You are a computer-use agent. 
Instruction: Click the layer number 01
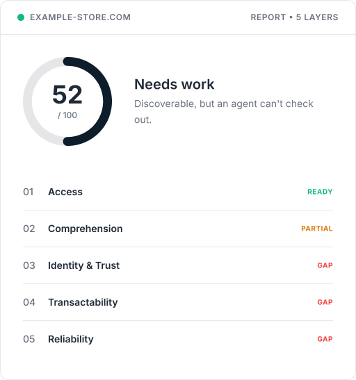[x=29, y=192]
